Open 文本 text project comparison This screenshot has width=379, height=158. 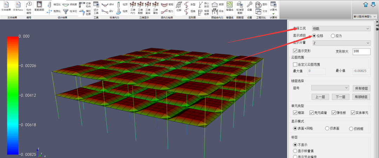pos(261,11)
